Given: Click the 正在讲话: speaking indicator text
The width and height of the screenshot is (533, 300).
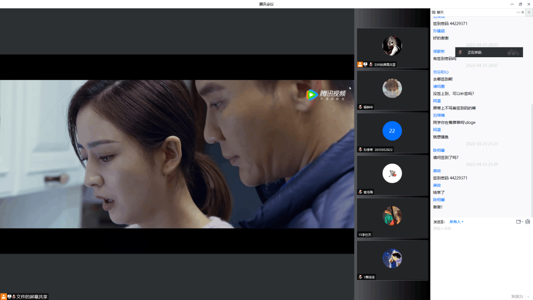Looking at the screenshot, I should pyautogui.click(x=475, y=52).
